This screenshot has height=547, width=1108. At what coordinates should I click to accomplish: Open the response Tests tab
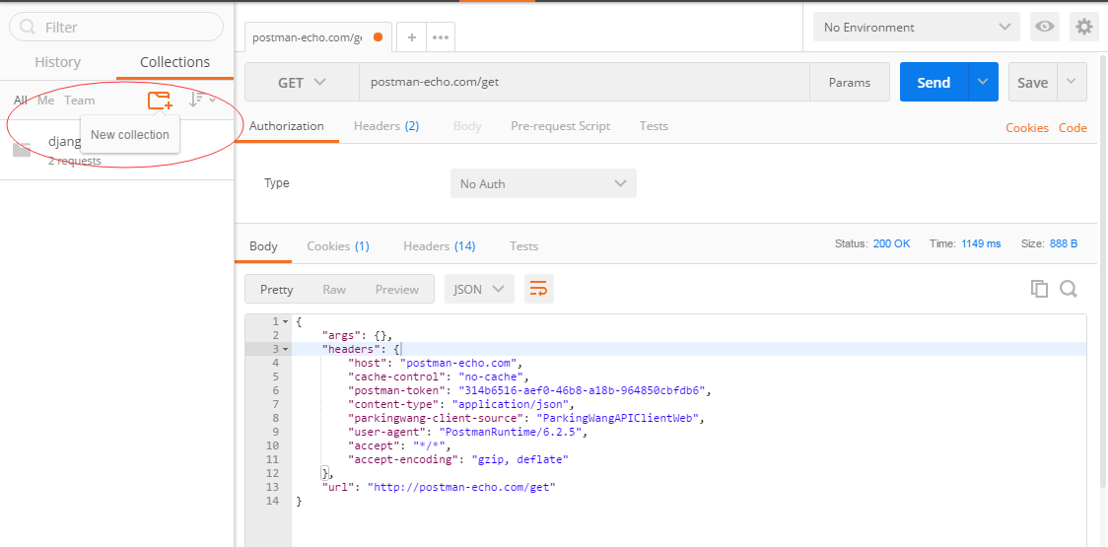pos(523,246)
